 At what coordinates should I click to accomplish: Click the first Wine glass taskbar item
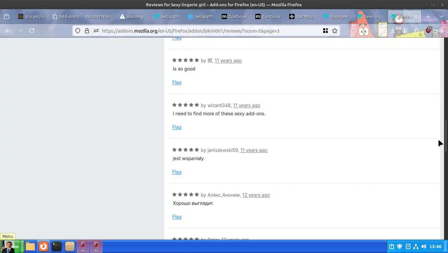pyautogui.click(x=83, y=246)
